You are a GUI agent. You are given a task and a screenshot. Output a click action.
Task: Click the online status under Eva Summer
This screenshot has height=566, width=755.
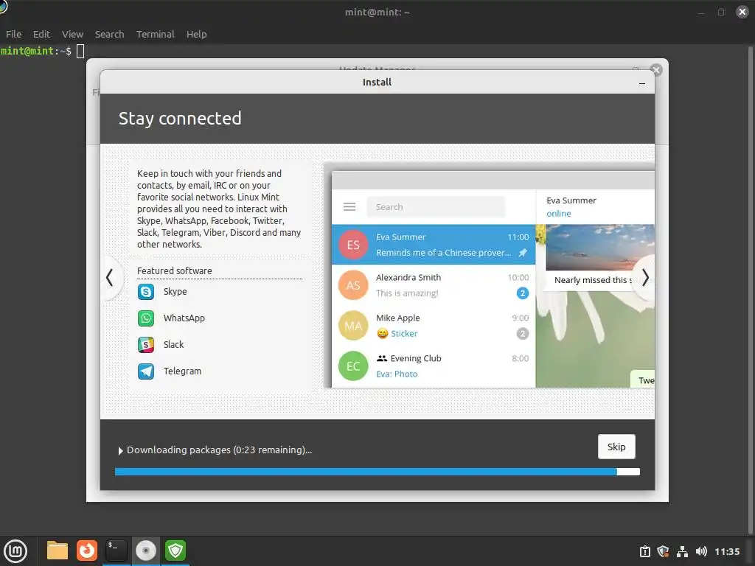(x=559, y=214)
